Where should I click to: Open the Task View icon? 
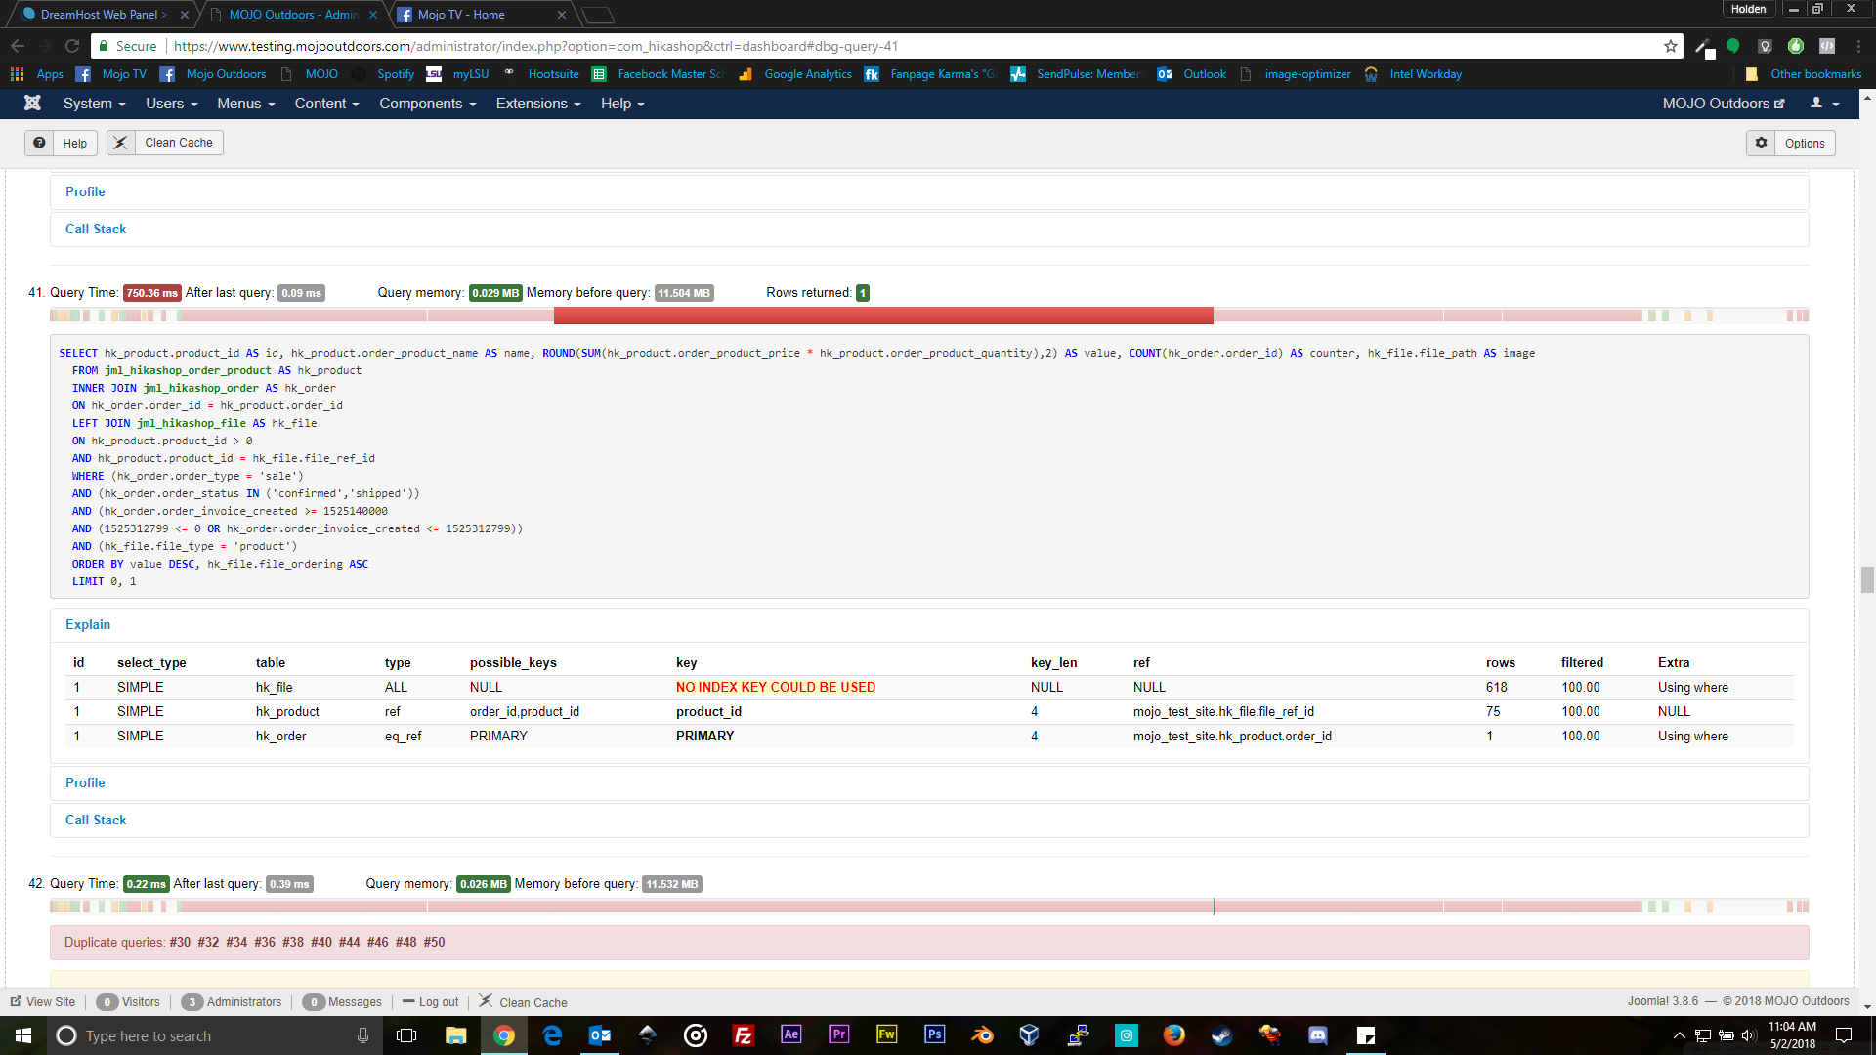point(406,1035)
